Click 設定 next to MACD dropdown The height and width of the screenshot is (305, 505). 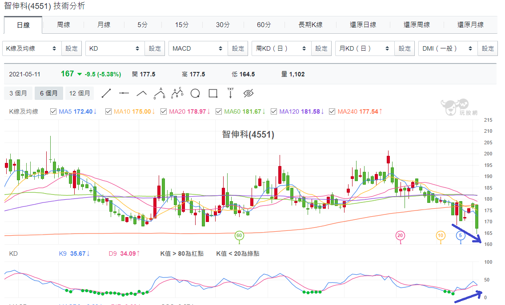pos(238,48)
